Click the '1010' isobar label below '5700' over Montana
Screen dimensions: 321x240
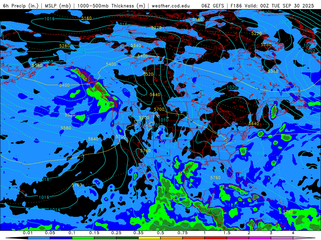(x=163, y=120)
